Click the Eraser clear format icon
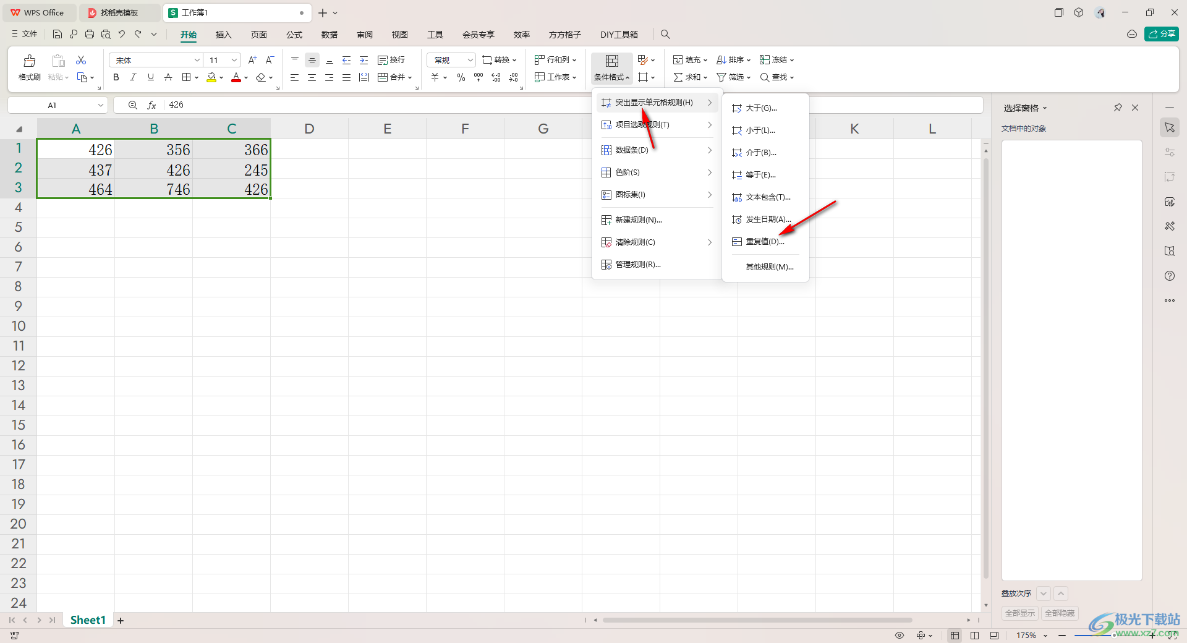This screenshot has height=643, width=1187. click(x=261, y=77)
